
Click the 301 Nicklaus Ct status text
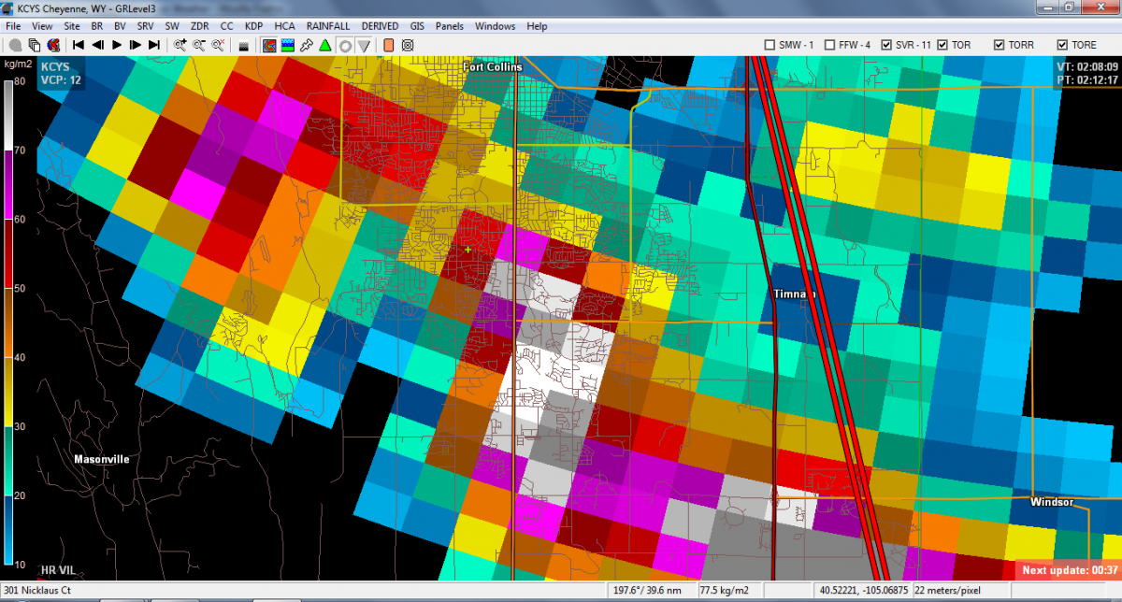point(37,591)
